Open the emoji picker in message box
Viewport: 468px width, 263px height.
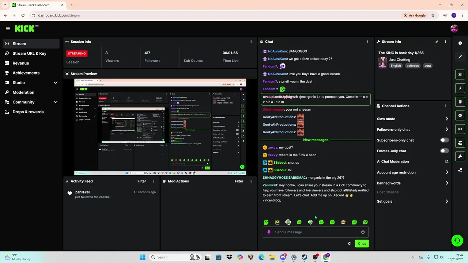pos(363,232)
